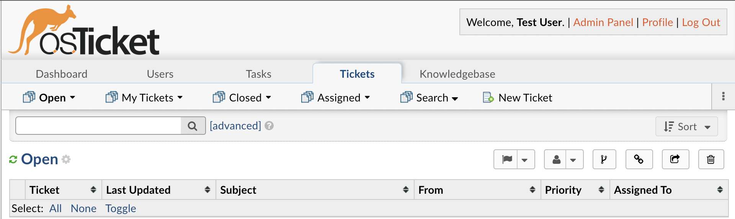This screenshot has height=219, width=735.
Task: Click the trash icon to delete tickets
Action: [x=711, y=159]
